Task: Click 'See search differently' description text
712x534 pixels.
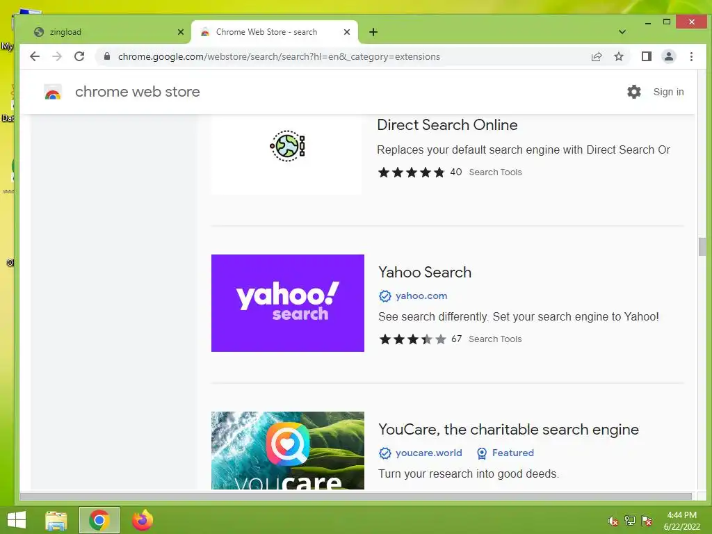Action: [518, 316]
